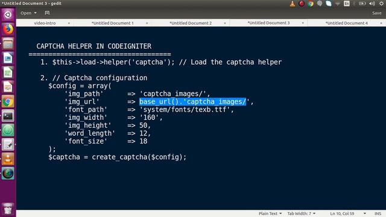
Task: Switch to Untitled Document 2 tab
Action: (191, 23)
